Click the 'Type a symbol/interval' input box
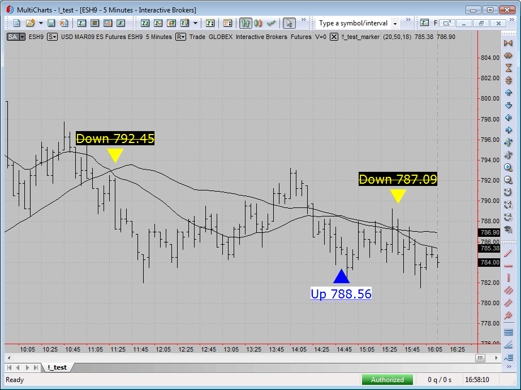This screenshot has width=521, height=390. pos(353,23)
